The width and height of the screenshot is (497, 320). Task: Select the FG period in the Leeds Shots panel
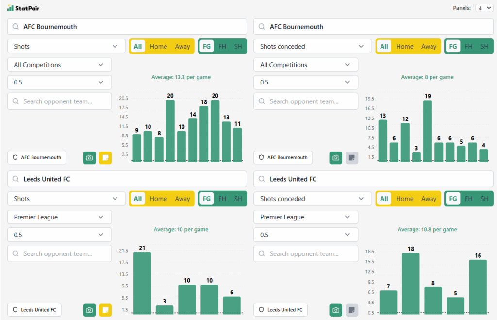point(206,199)
